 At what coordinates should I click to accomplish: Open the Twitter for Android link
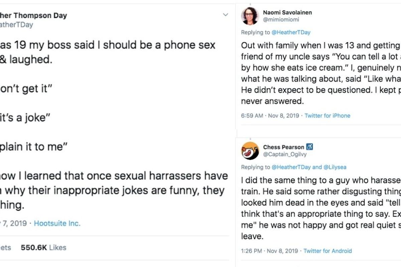coord(327,251)
